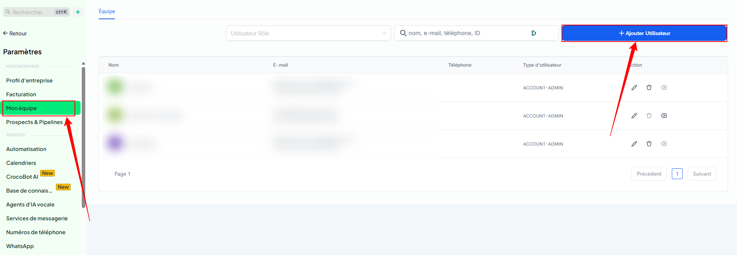Open the Utilisateur Rôle dropdown
The image size is (737, 255).
(x=308, y=33)
